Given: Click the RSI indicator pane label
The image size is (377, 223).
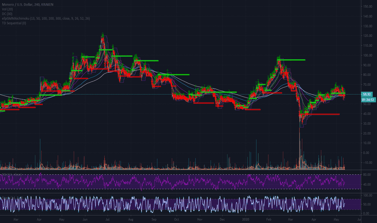Looking at the screenshot, I should click(x=12, y=174).
